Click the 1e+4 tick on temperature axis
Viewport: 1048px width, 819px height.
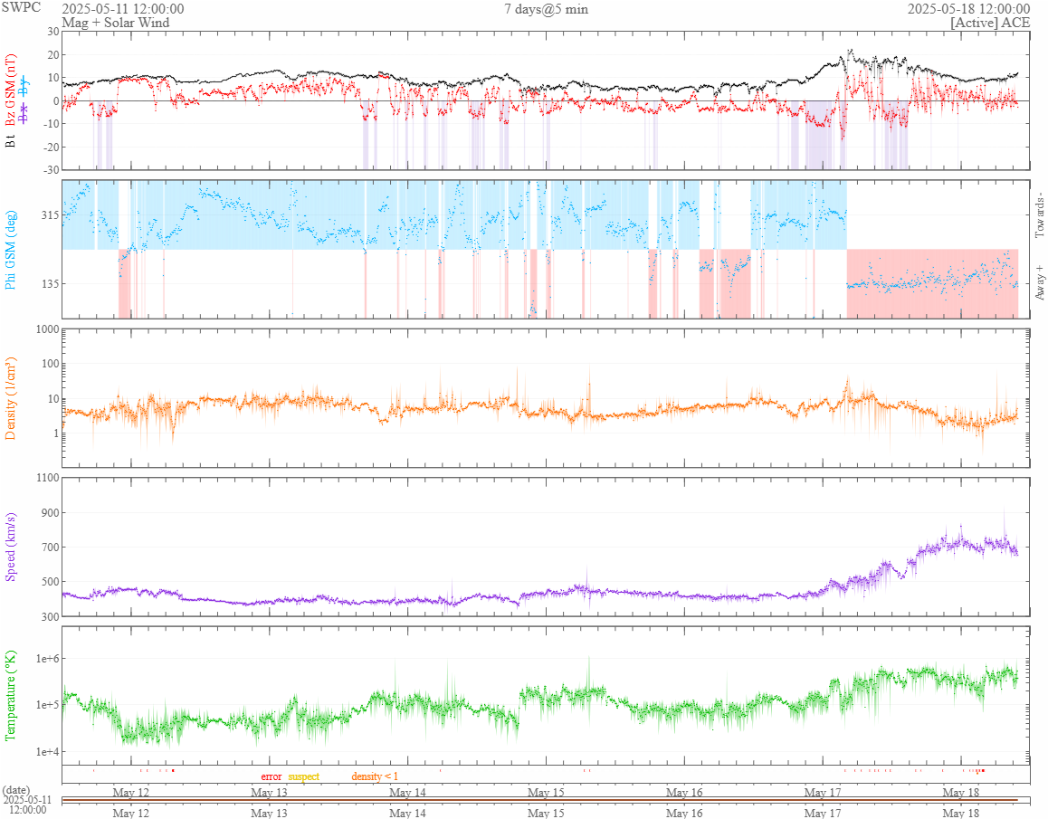tap(47, 752)
